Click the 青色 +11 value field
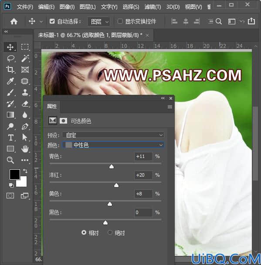Screen dimensions: 261x265 pyautogui.click(x=143, y=156)
